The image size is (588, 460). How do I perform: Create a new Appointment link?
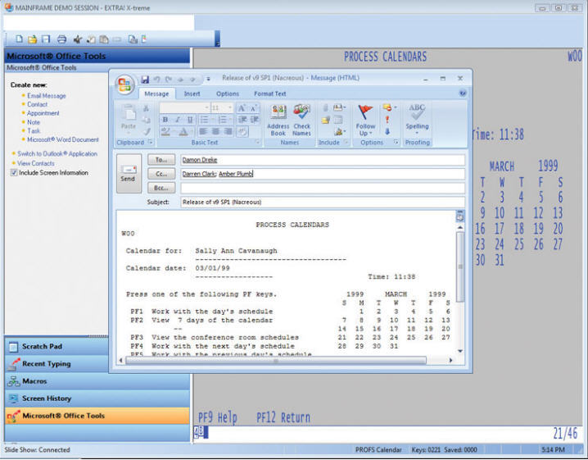click(x=43, y=113)
